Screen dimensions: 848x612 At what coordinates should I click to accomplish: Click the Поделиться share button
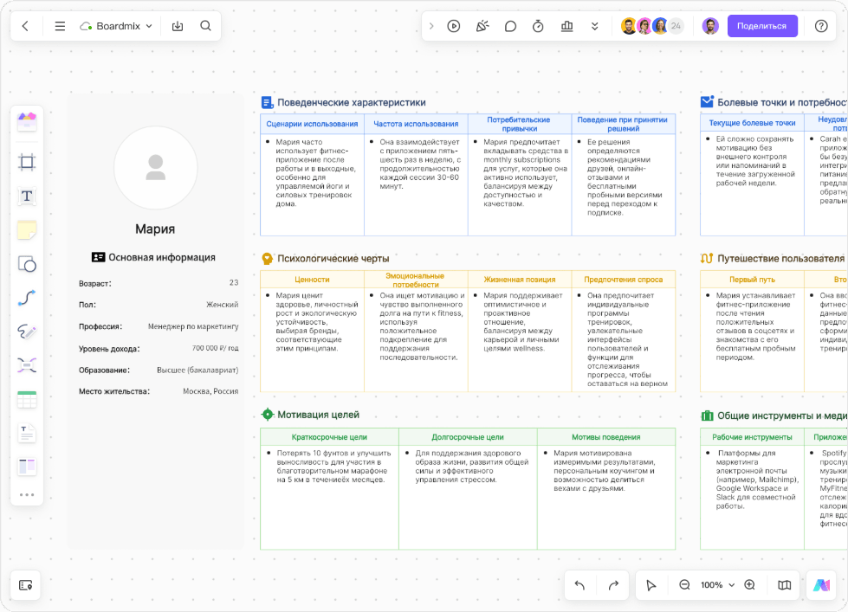(x=762, y=26)
